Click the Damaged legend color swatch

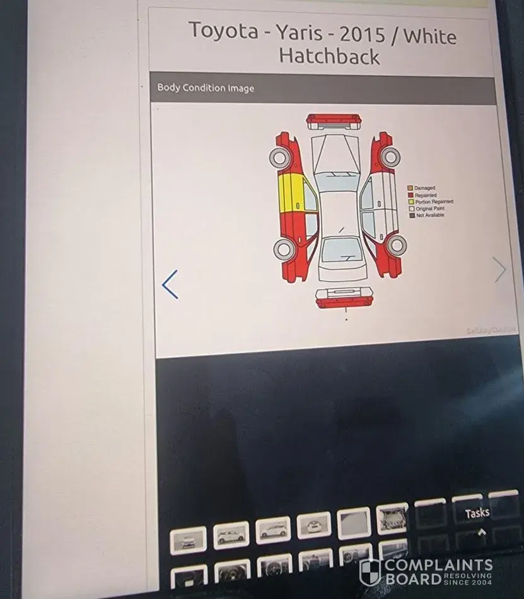[410, 188]
